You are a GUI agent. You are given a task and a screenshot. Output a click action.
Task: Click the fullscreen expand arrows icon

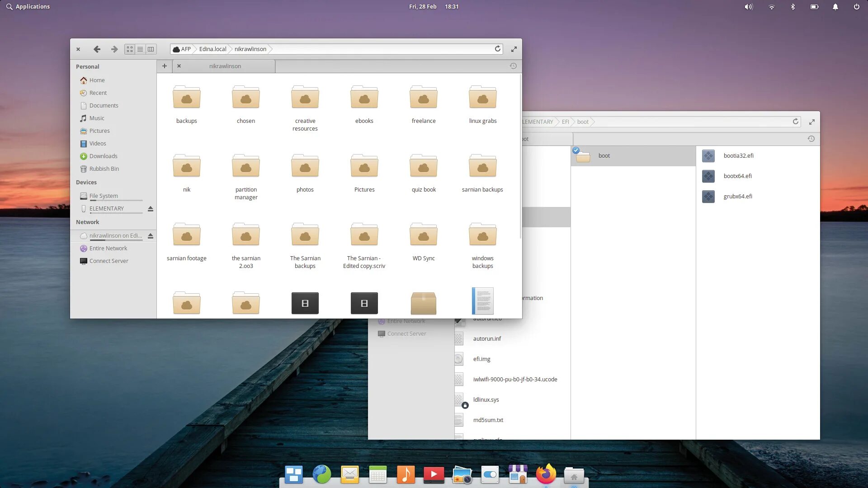tap(514, 49)
